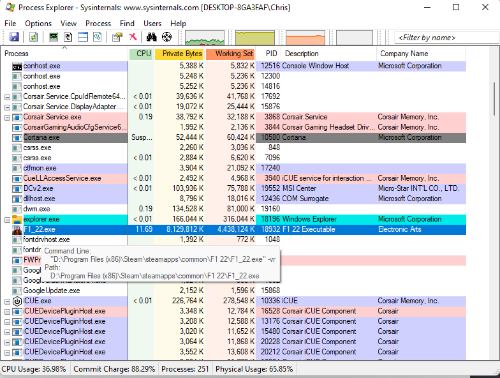Collapse the iCUE.exe tree node
This screenshot has width=500, height=378.
(8, 301)
